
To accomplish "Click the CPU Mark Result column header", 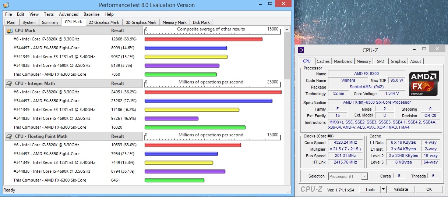I will (126, 31).
